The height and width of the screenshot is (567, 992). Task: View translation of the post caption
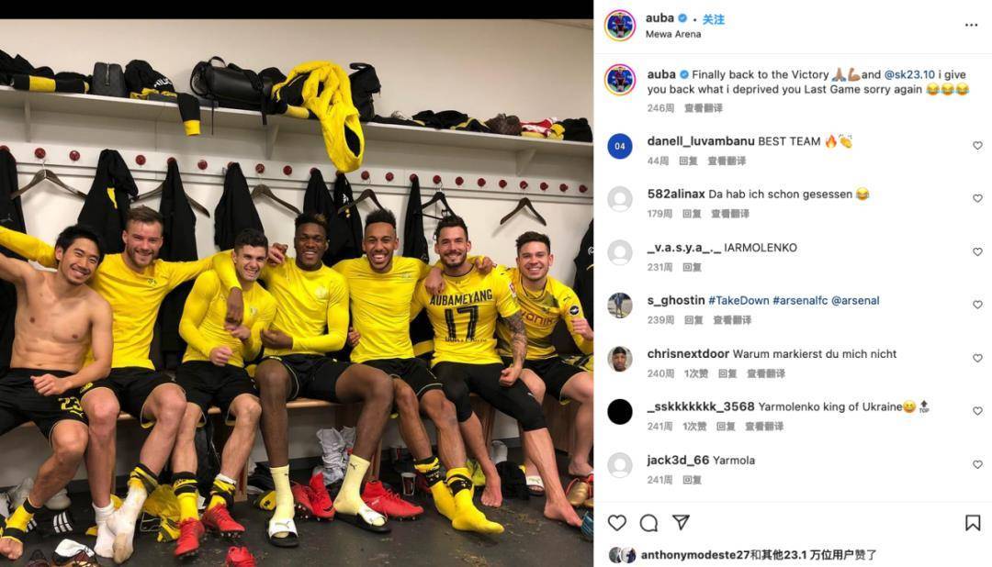[703, 108]
